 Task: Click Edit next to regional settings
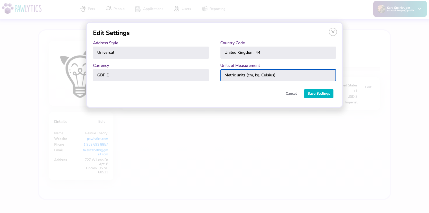(368, 87)
